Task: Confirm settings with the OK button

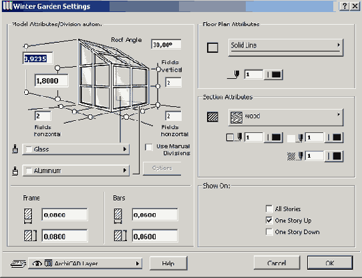Action: click(330, 263)
